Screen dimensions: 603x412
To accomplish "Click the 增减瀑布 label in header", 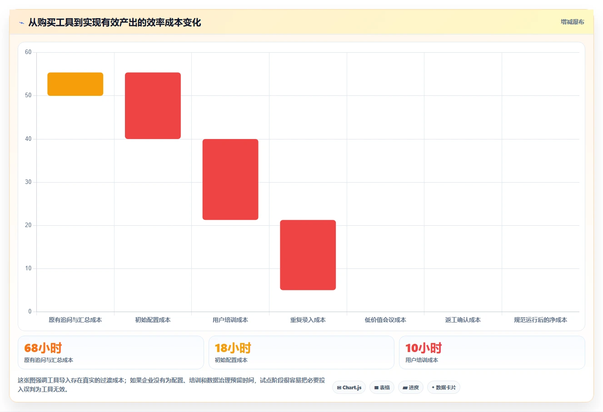I will click(572, 22).
